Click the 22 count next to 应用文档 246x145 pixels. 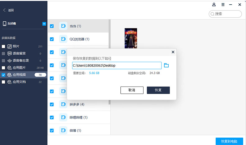(x=40, y=82)
